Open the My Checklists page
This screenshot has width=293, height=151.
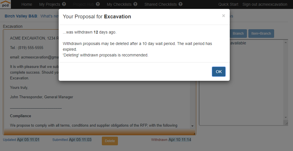tap(119, 4)
